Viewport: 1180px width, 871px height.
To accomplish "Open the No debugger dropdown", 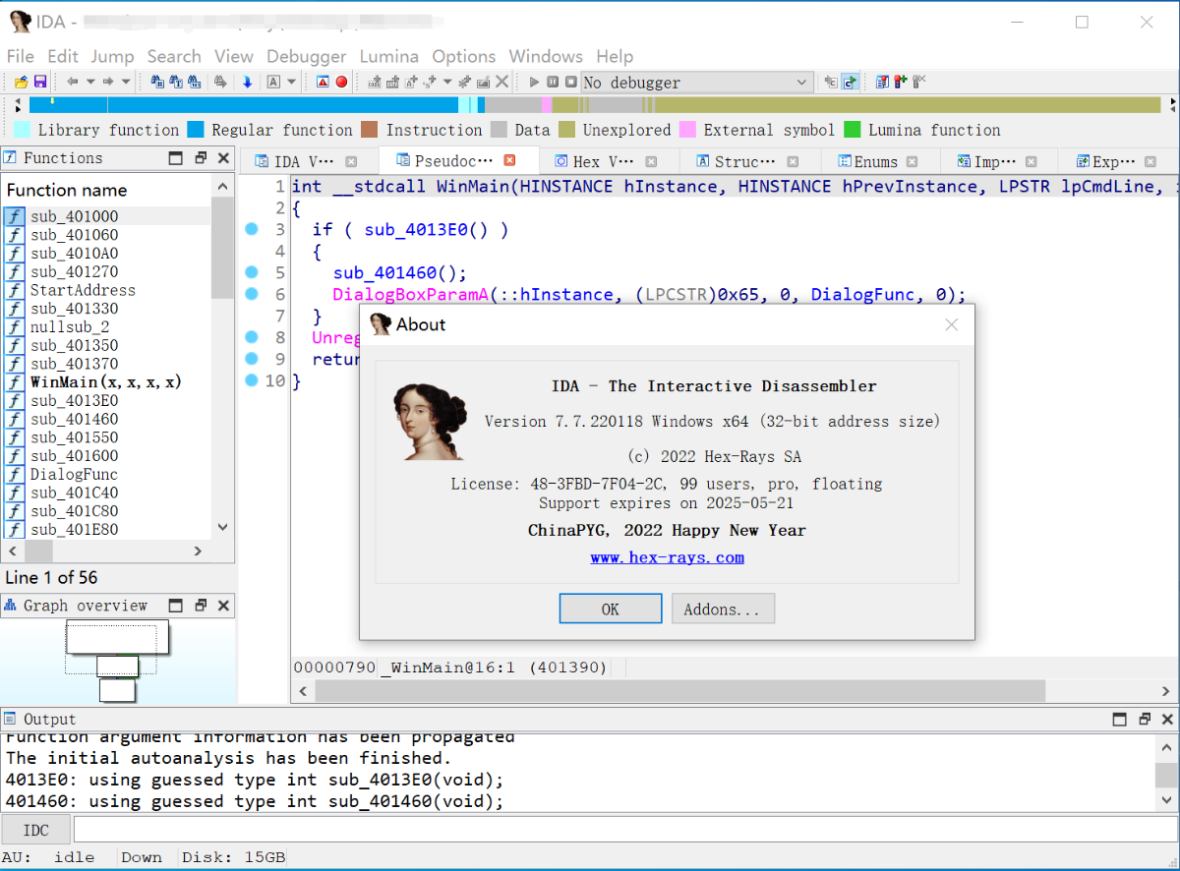I will pos(696,83).
